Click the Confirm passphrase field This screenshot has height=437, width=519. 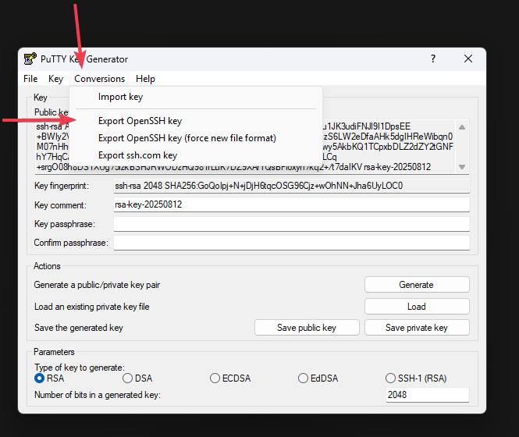[292, 243]
